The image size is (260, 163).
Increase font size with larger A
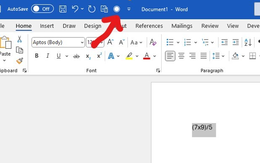coord(110,42)
